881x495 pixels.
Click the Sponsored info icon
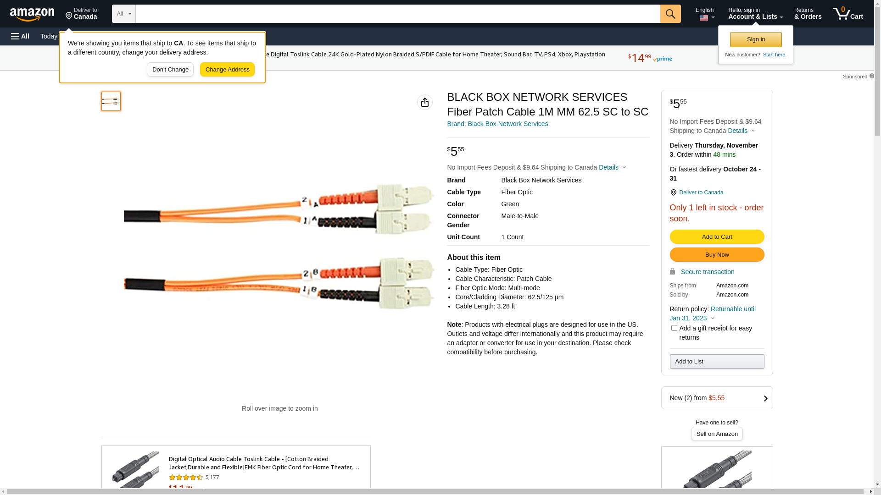tap(871, 76)
